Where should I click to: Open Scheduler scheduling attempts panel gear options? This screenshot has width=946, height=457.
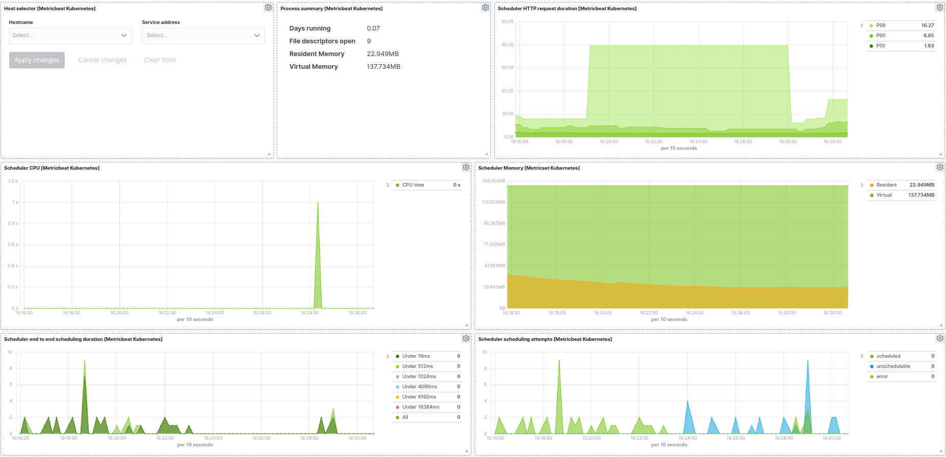click(x=940, y=338)
